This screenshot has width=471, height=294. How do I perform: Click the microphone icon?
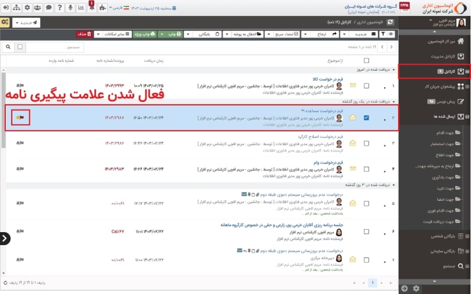70,8
